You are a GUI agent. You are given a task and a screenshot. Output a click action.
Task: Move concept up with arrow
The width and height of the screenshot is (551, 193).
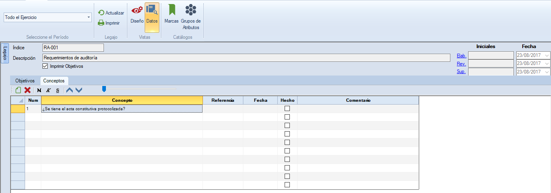pyautogui.click(x=70, y=90)
